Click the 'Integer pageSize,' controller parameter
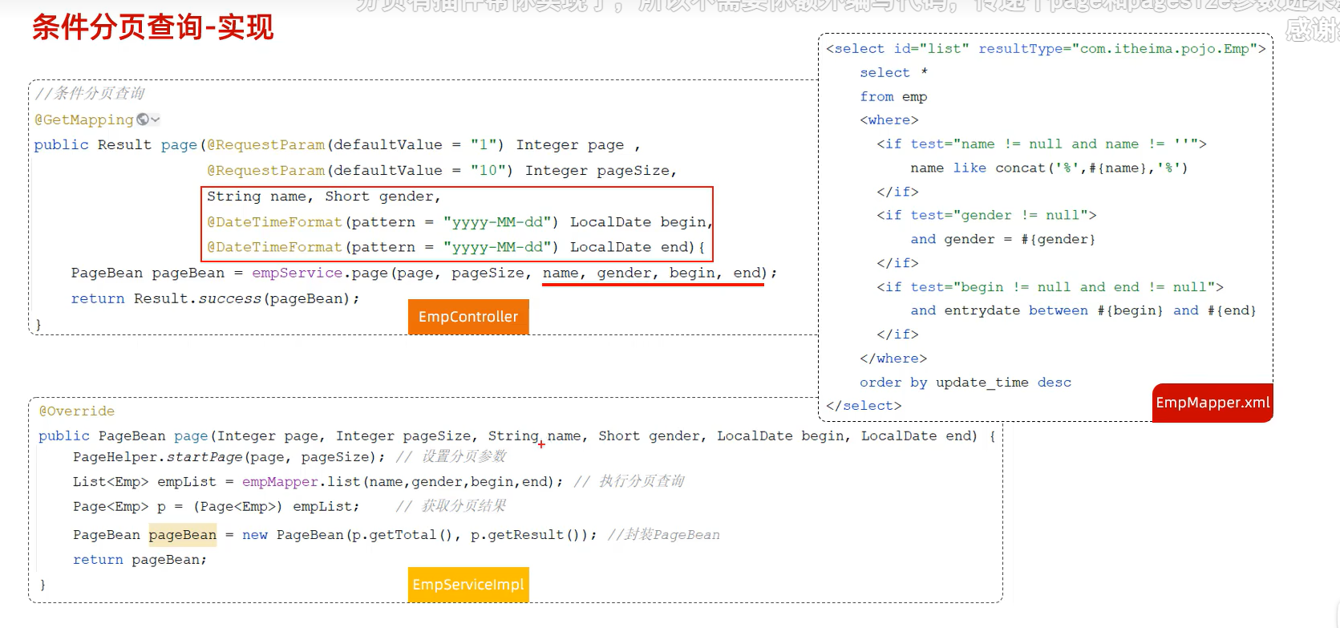Image resolution: width=1340 pixels, height=628 pixels. tap(601, 171)
